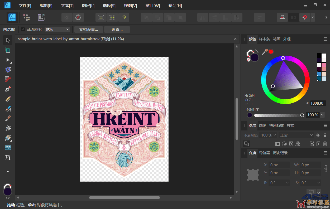Select the Vector Brush tool
330x209 pixels.
8,109
